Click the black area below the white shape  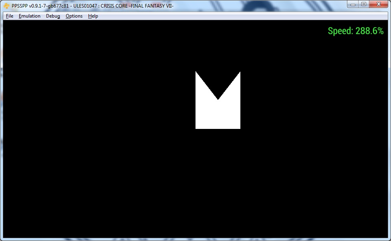coord(218,180)
